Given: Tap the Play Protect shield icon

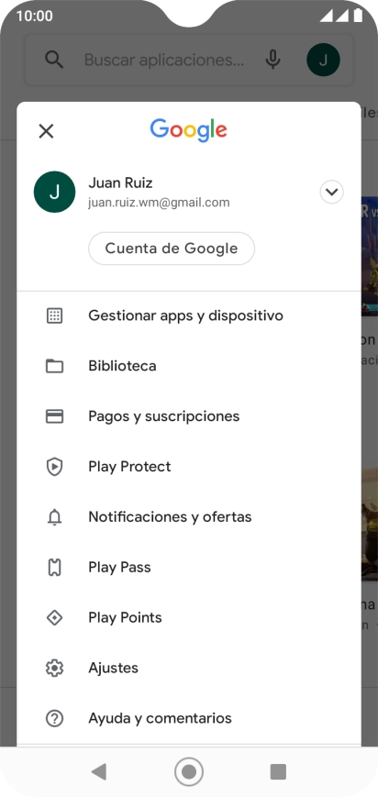Looking at the screenshot, I should point(54,467).
